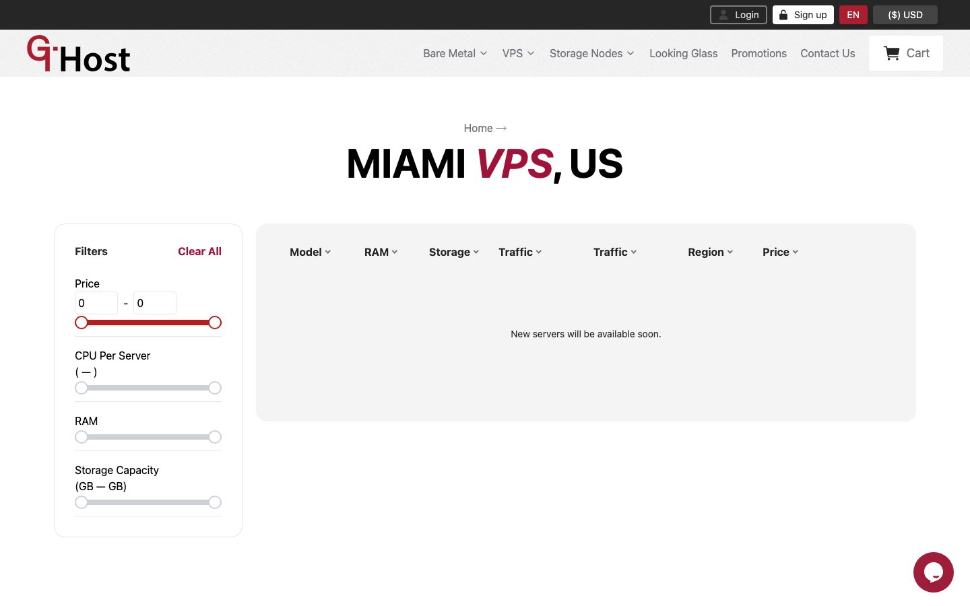This screenshot has height=606, width=970.
Task: Open the live chat bubble icon
Action: (x=933, y=572)
